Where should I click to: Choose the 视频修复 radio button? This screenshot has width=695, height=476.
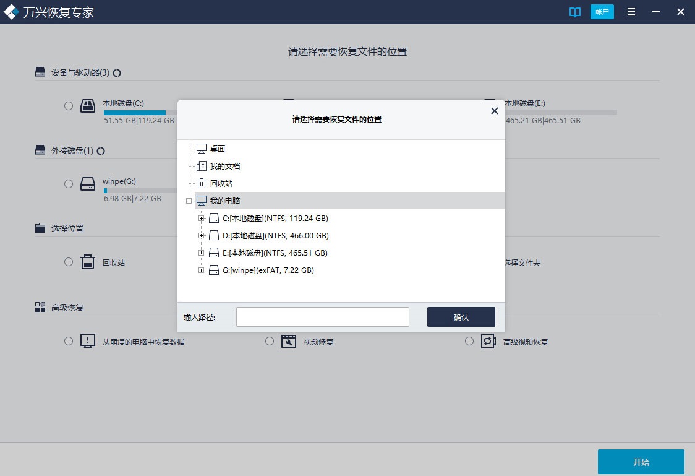tap(270, 341)
